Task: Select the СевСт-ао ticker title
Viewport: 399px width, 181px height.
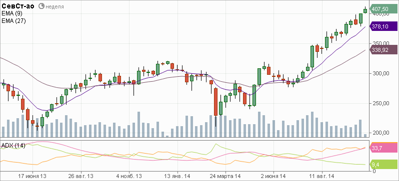Action: pos(18,6)
